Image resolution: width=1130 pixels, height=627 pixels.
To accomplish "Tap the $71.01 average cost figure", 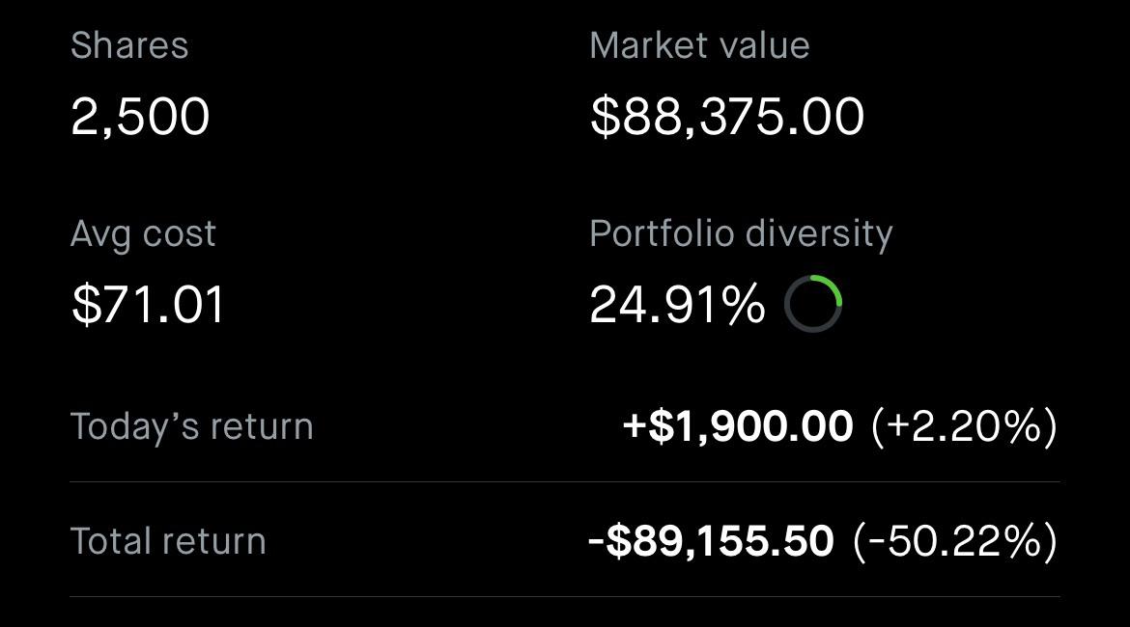I will click(x=148, y=305).
